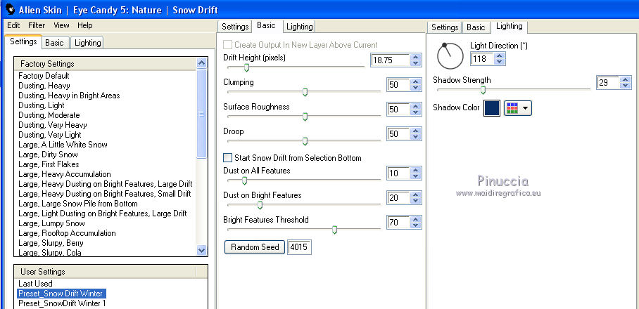Select the Dusting, Heavy preset

[x=44, y=86]
